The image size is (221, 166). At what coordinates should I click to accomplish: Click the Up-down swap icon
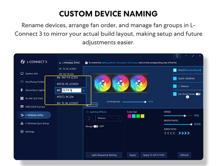tap(175, 94)
